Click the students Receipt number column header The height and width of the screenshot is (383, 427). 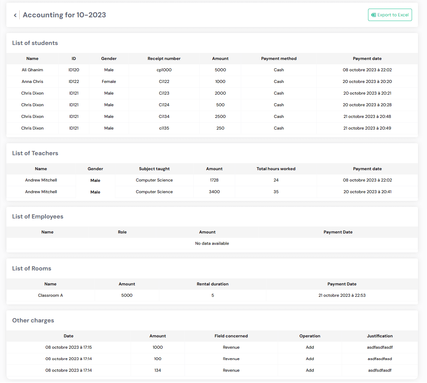(x=164, y=59)
